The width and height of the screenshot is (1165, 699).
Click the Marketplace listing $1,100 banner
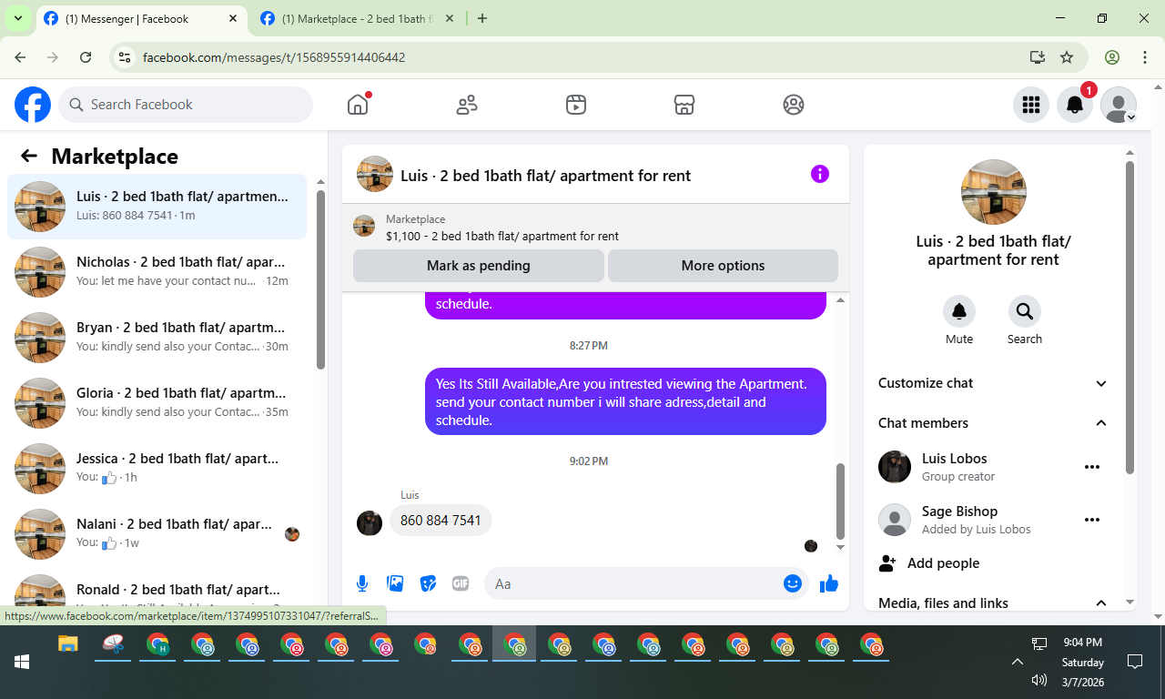595,227
